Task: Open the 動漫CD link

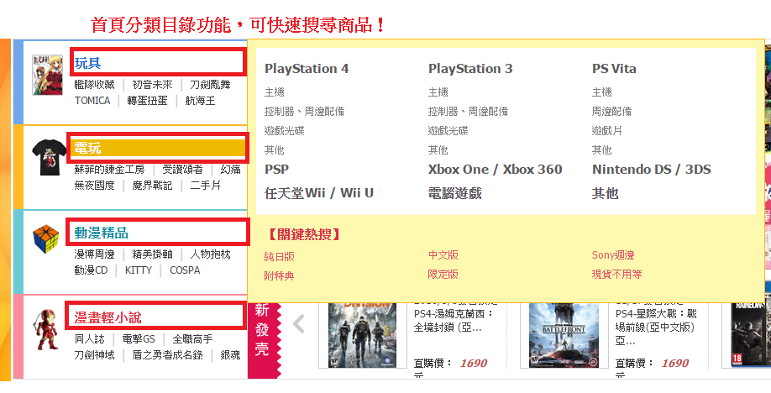Action: pyautogui.click(x=91, y=270)
